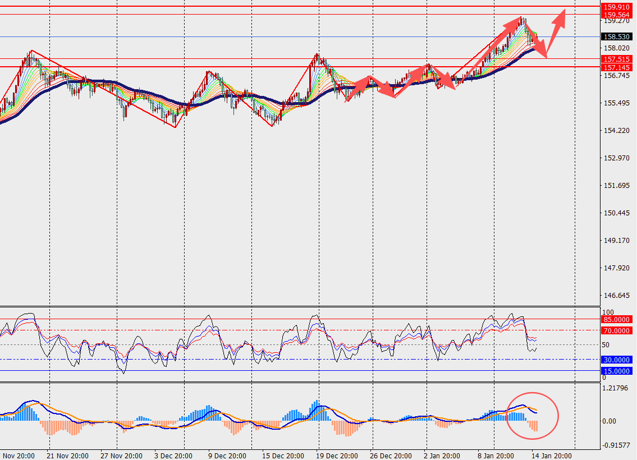Click the 159.910 red price label
Screen dimensions: 637x460
point(616,7)
